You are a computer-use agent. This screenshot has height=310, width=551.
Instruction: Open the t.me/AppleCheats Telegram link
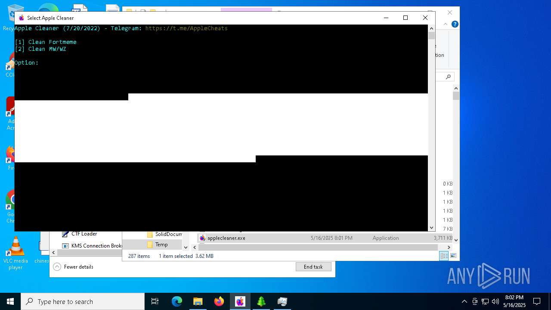coord(186,28)
